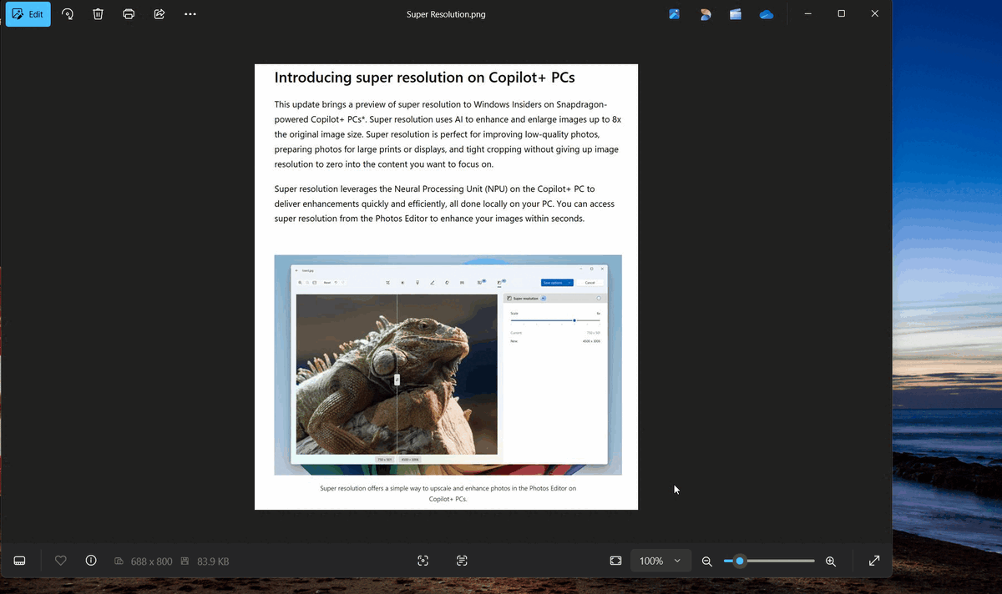Viewport: 1002px width, 594px height.
Task: Switch to fullscreen view
Action: click(873, 561)
